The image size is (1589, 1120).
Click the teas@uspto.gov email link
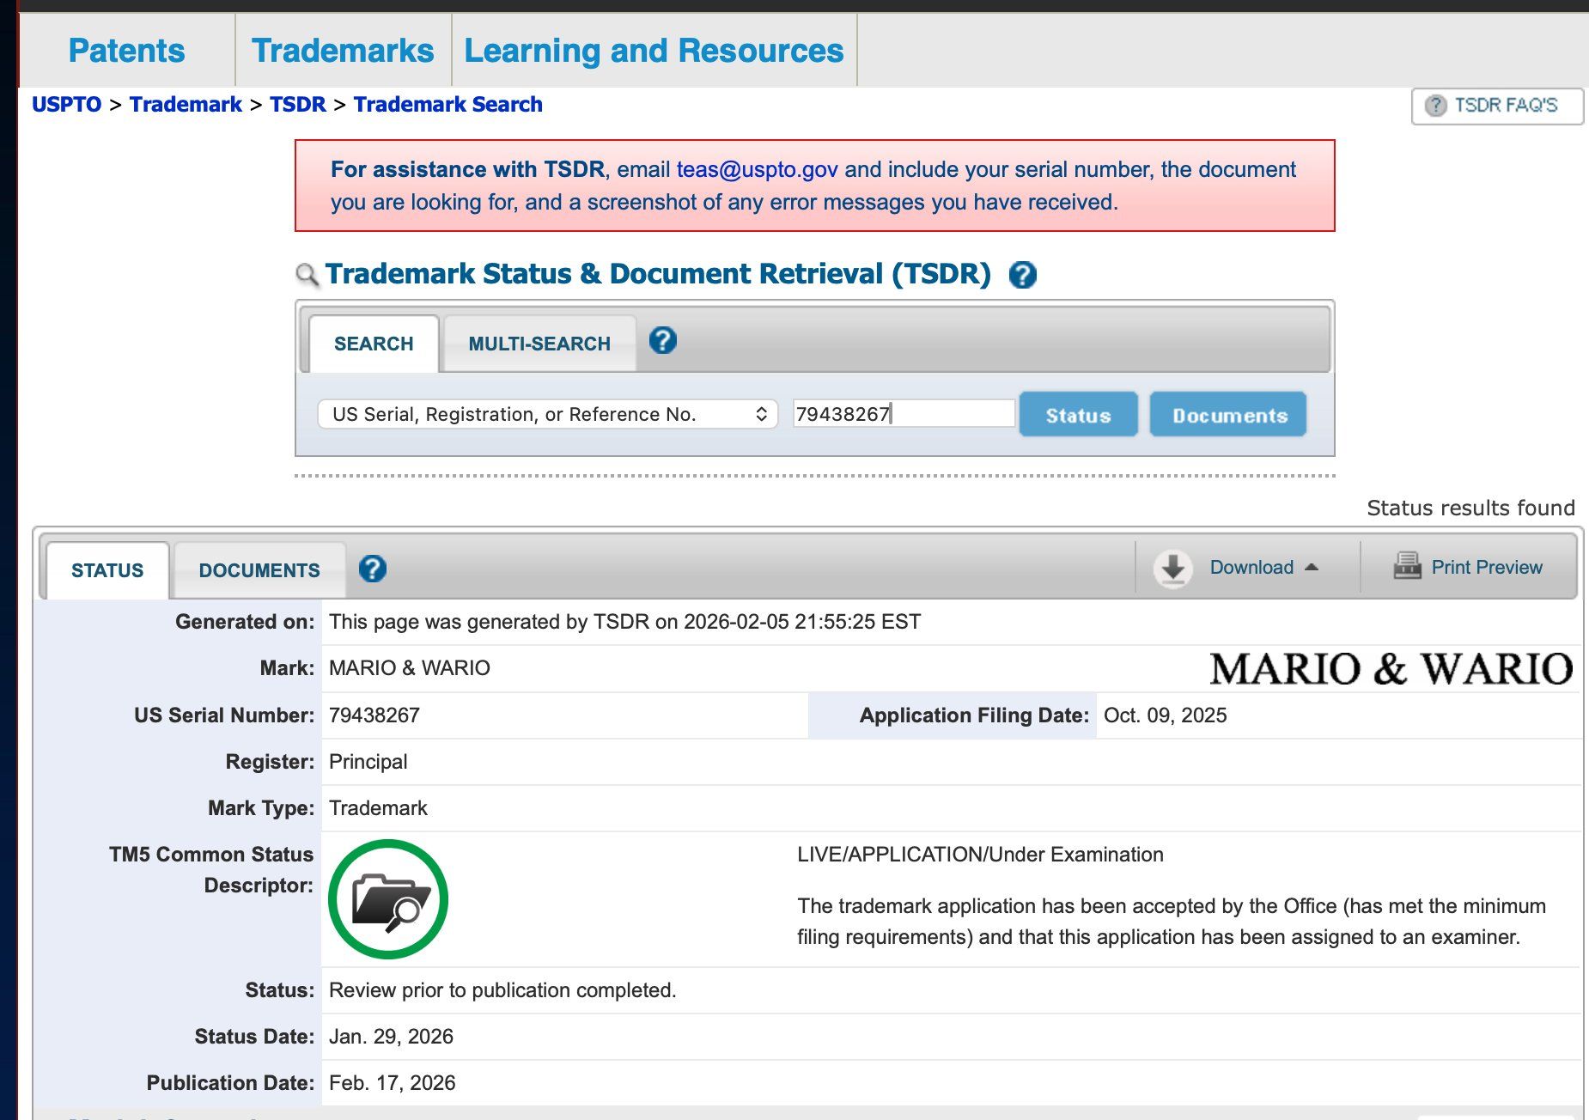(757, 169)
